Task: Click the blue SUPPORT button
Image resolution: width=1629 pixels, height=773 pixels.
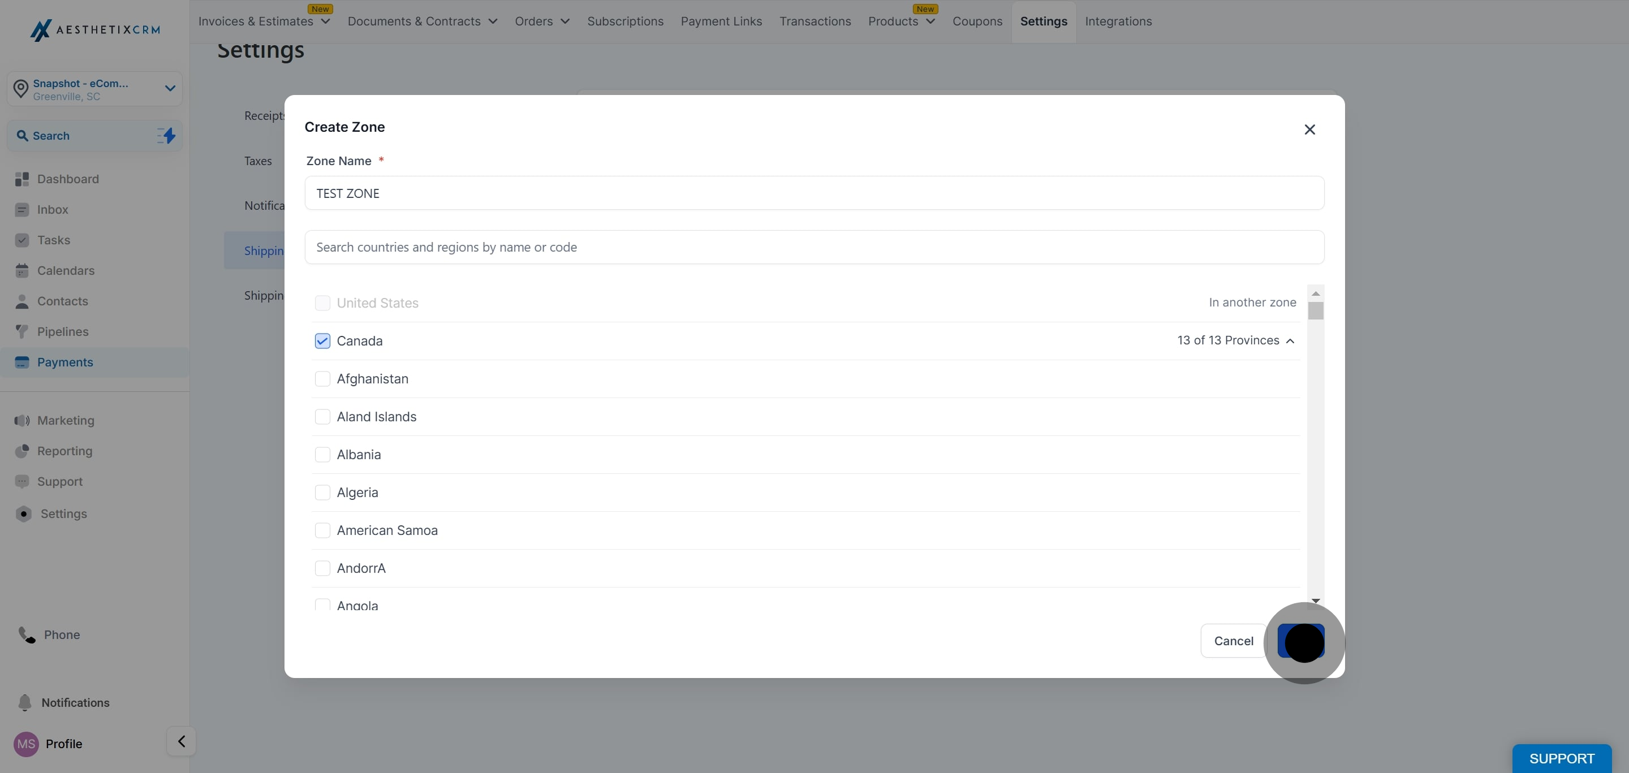Action: click(1562, 758)
